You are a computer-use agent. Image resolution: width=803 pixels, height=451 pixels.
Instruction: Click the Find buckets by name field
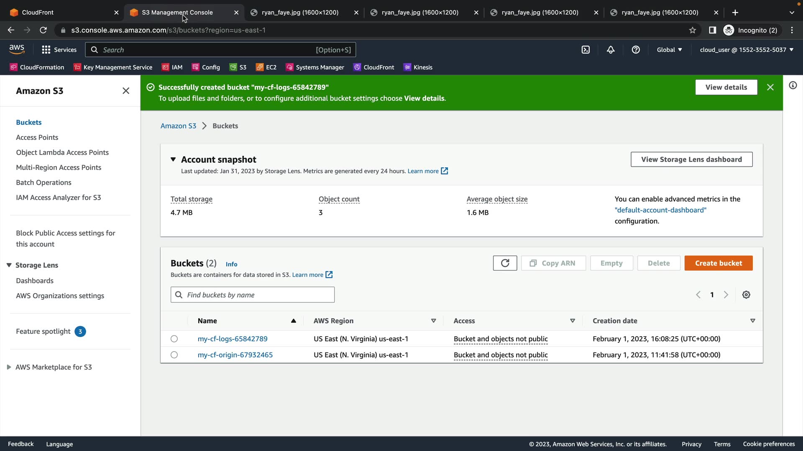pyautogui.click(x=253, y=295)
